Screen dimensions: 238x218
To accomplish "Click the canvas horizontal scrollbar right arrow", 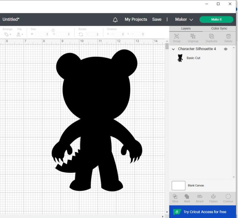I will point(163,217).
